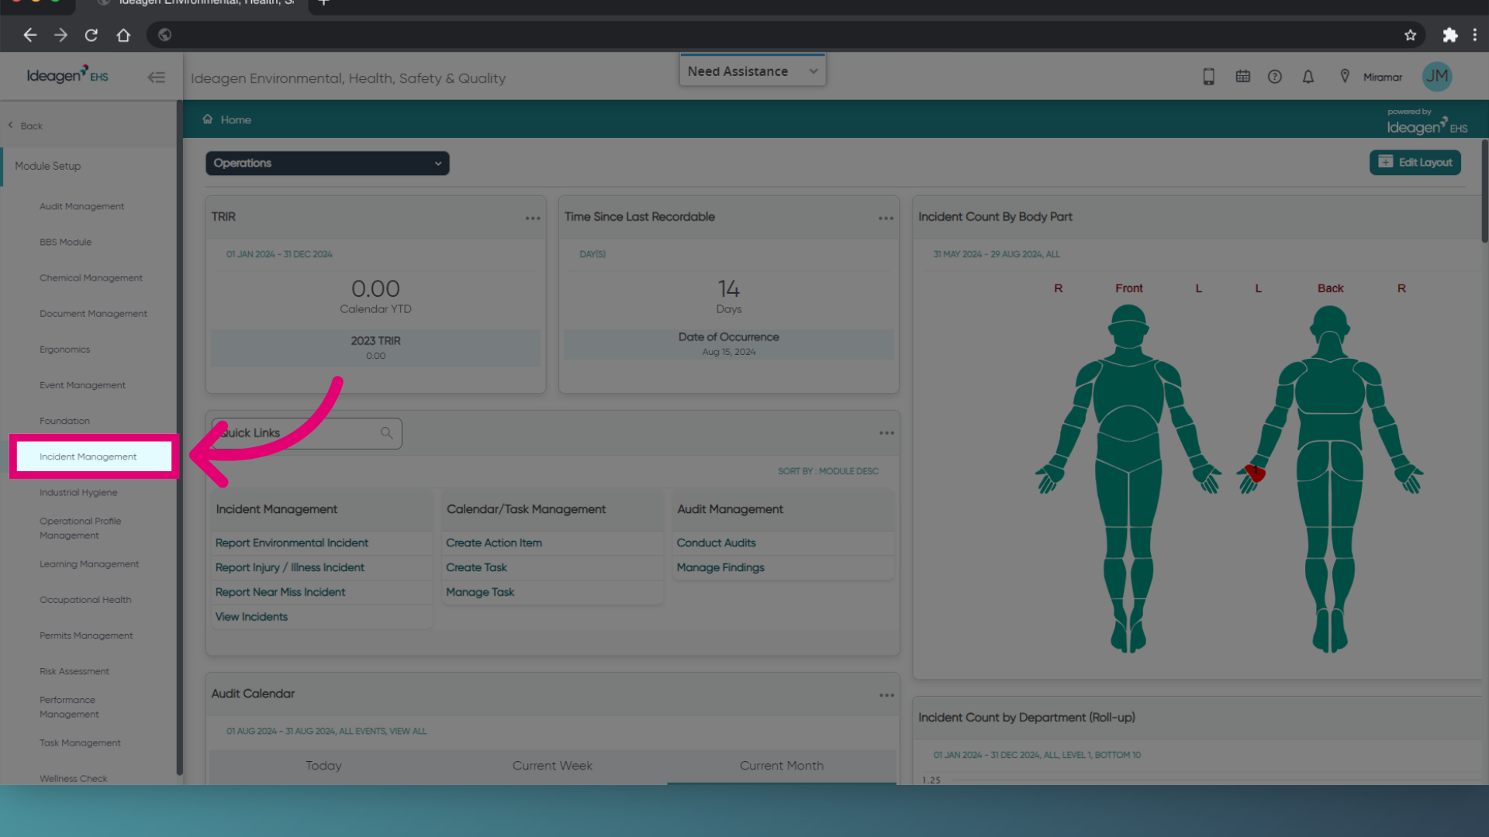Go back in browser history
The height and width of the screenshot is (837, 1489).
30,35
